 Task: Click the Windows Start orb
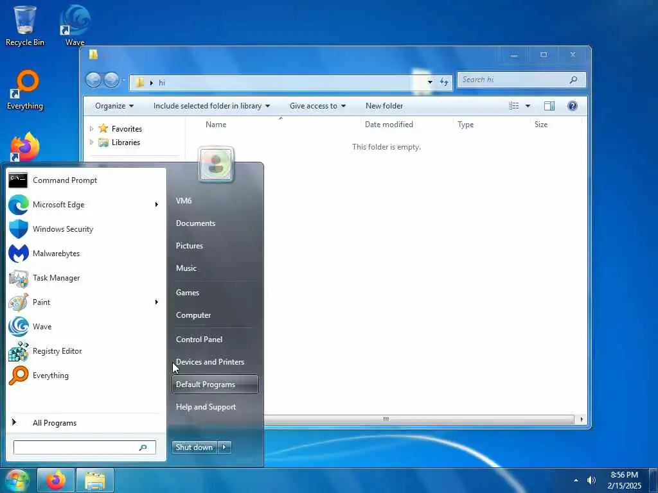pyautogui.click(x=17, y=480)
